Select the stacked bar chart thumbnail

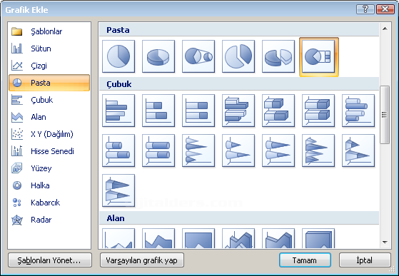click(158, 111)
